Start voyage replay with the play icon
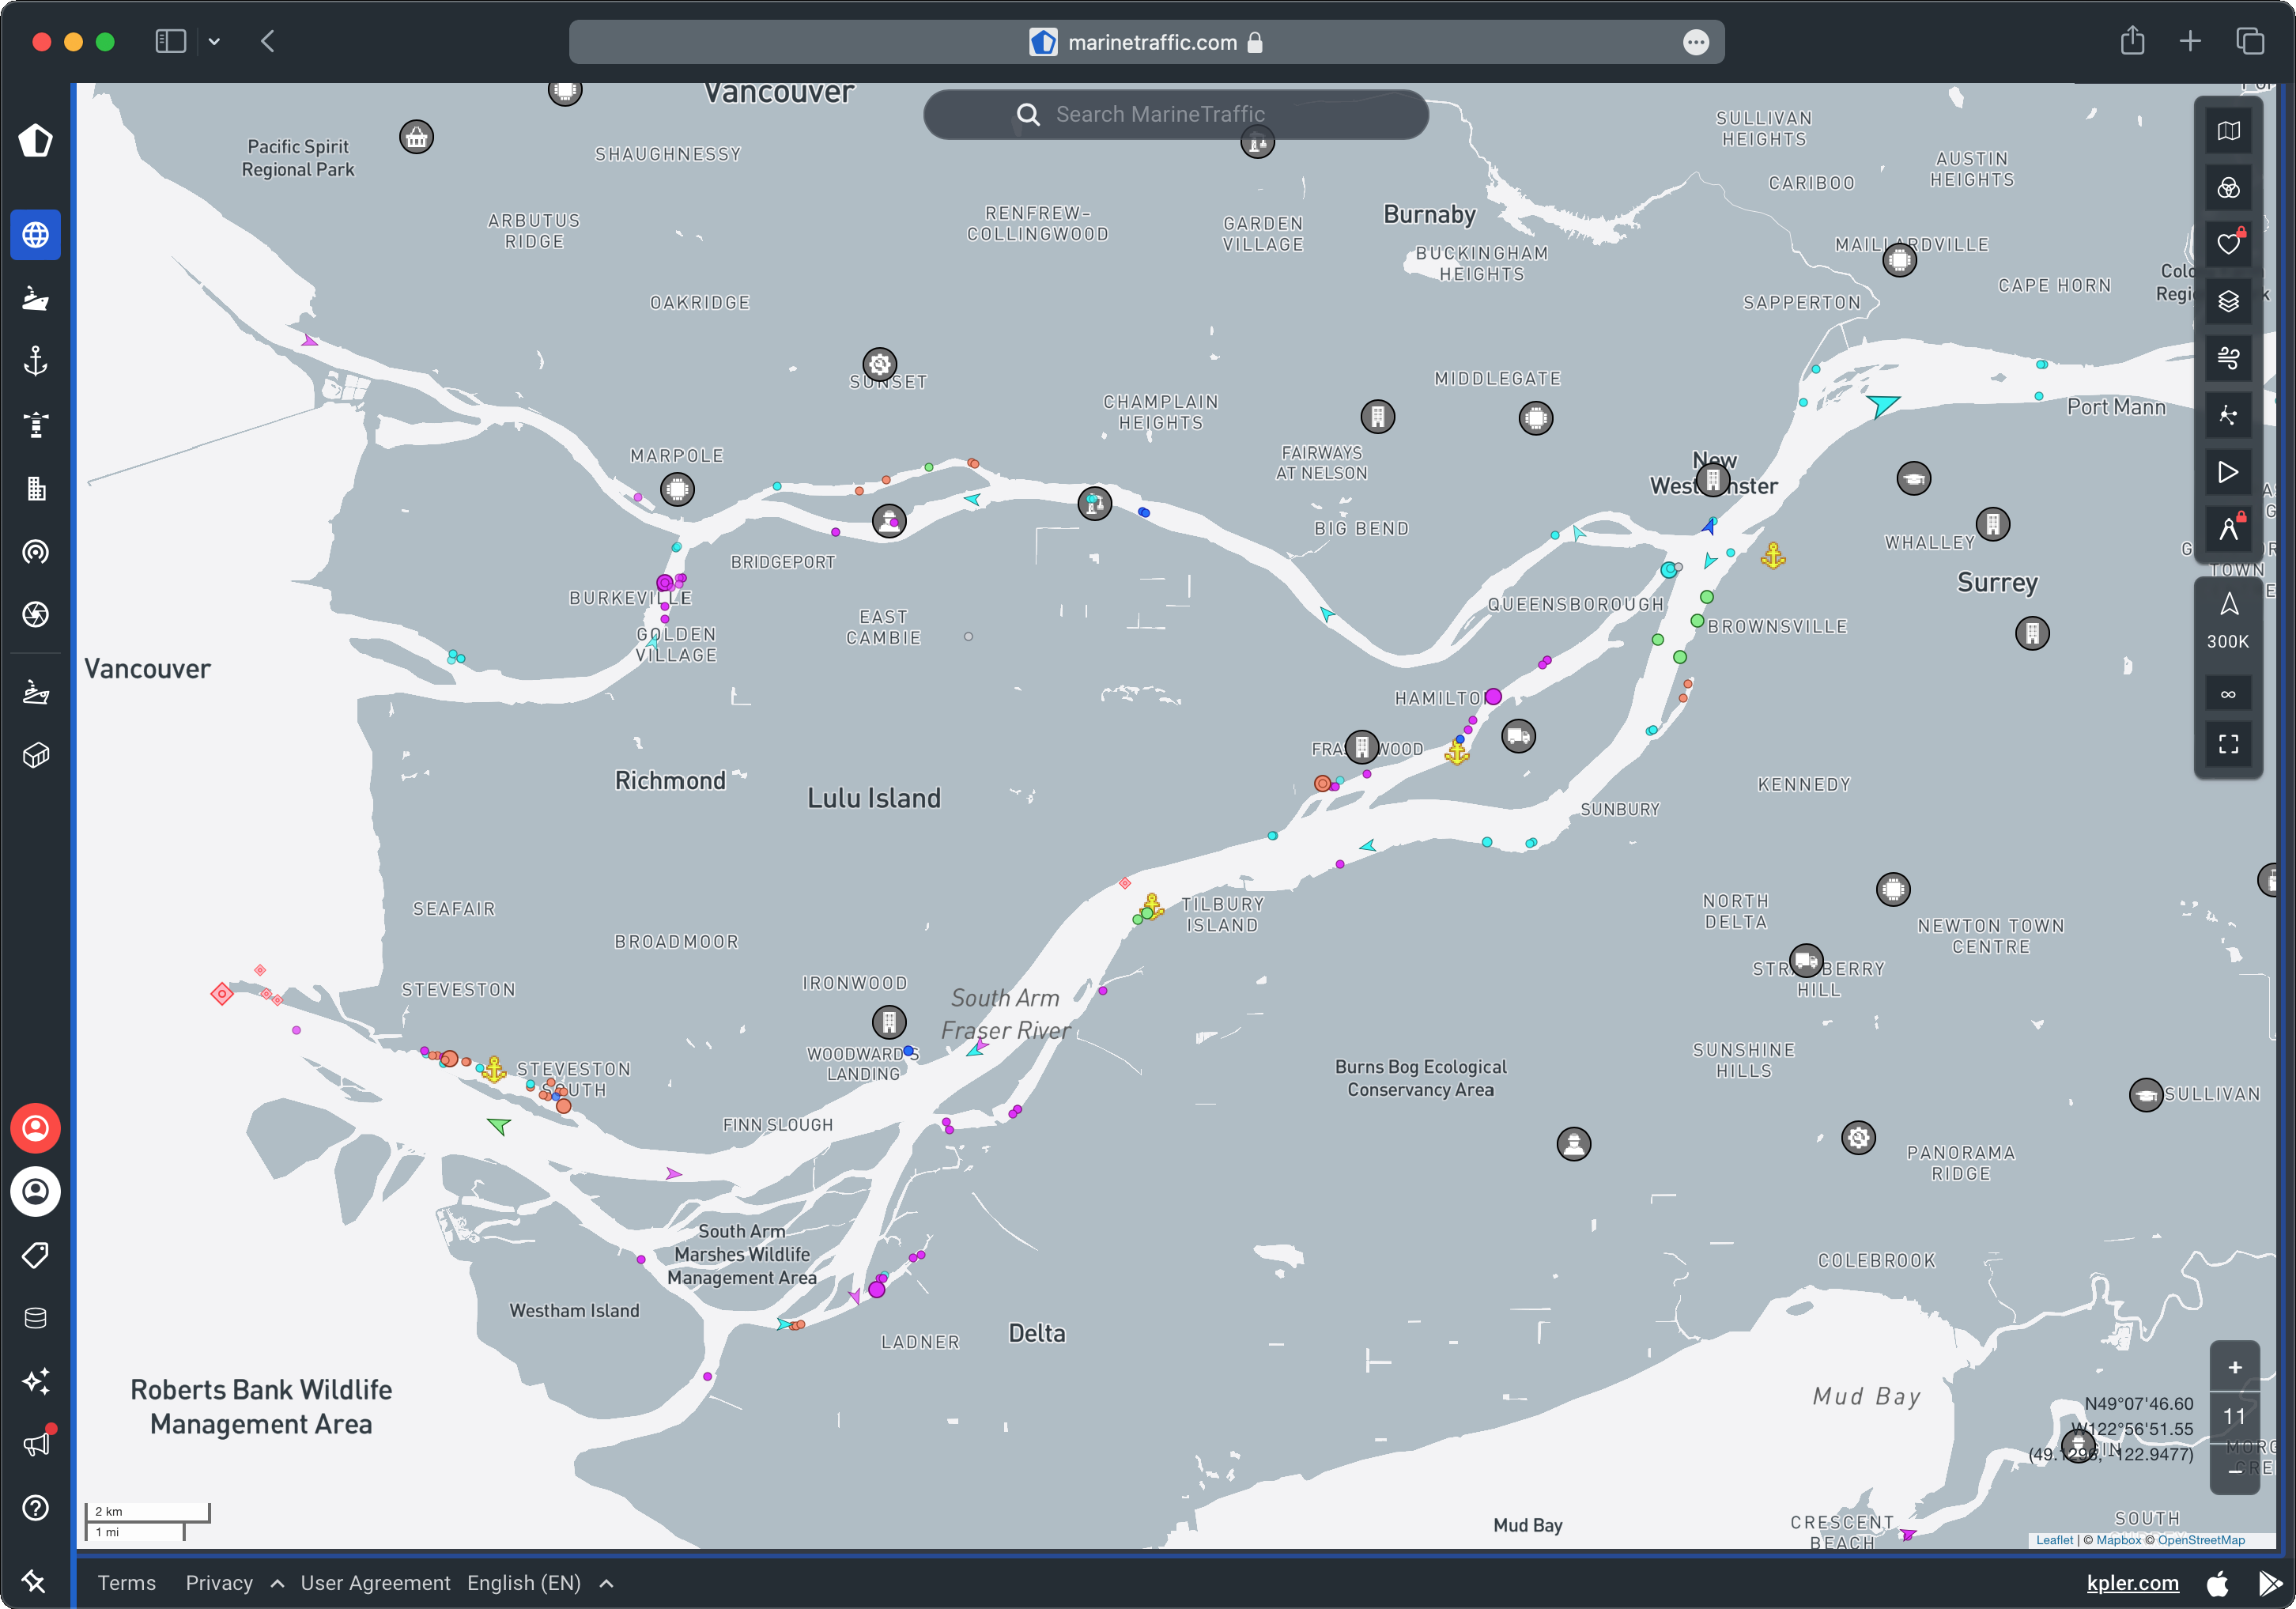Image resolution: width=2296 pixels, height=1609 pixels. coord(2228,472)
